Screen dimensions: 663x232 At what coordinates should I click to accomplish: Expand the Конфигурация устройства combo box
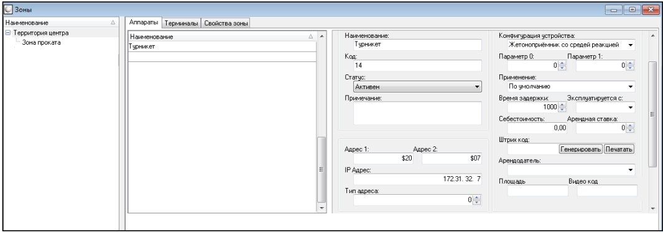[x=571, y=45]
